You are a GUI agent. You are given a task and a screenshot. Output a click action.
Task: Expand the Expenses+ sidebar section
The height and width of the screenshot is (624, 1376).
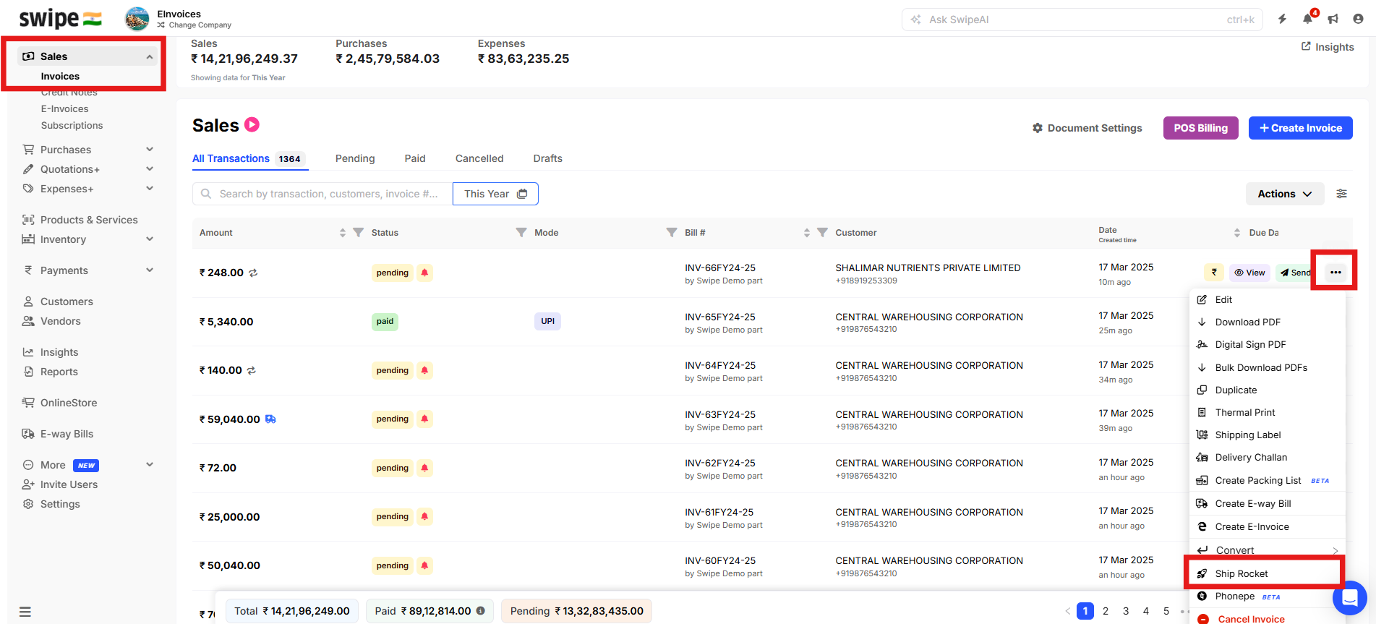click(150, 189)
